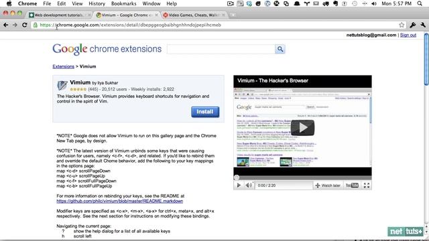Screen dimensions: 429x241
Task: Open the key icon extension in the toolbar
Action: pos(413,25)
